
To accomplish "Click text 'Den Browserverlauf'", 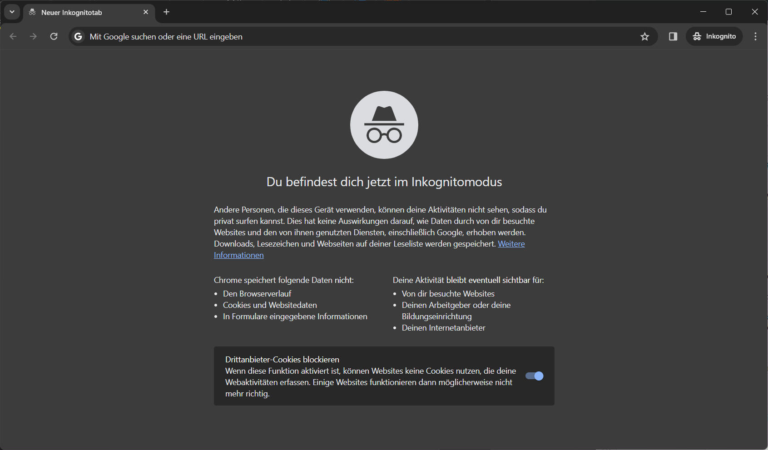I will [x=257, y=294].
